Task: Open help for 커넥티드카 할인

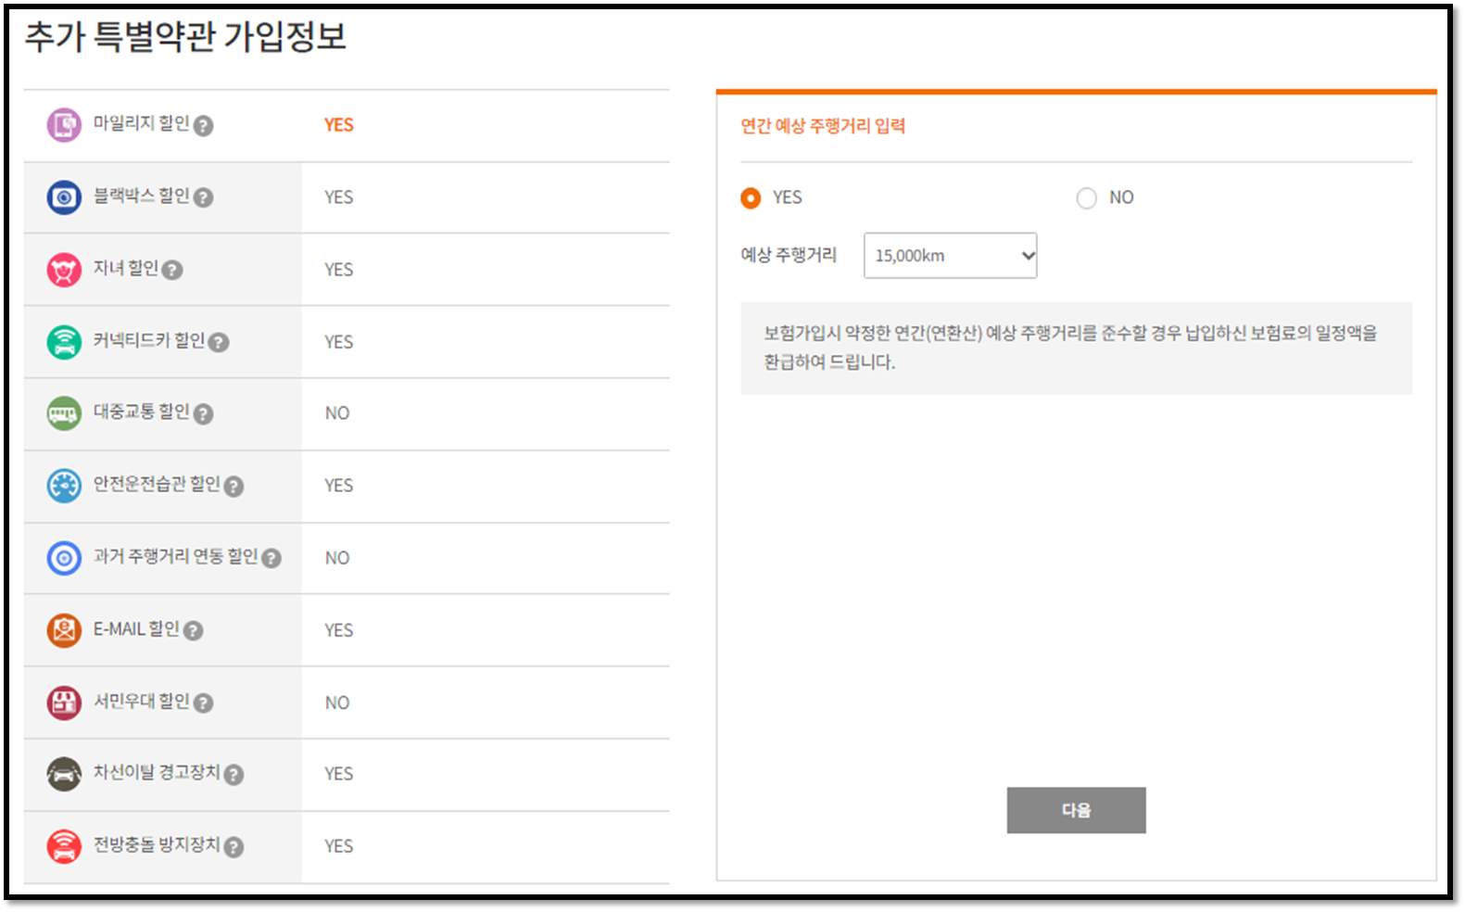Action: (219, 342)
